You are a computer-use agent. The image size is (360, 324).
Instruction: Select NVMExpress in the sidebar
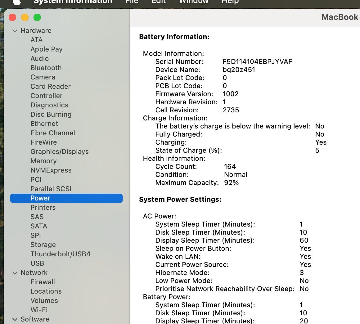[51, 170]
